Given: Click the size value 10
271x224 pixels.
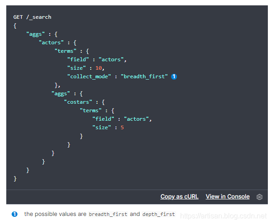Looking at the screenshot, I should [x=99, y=68].
